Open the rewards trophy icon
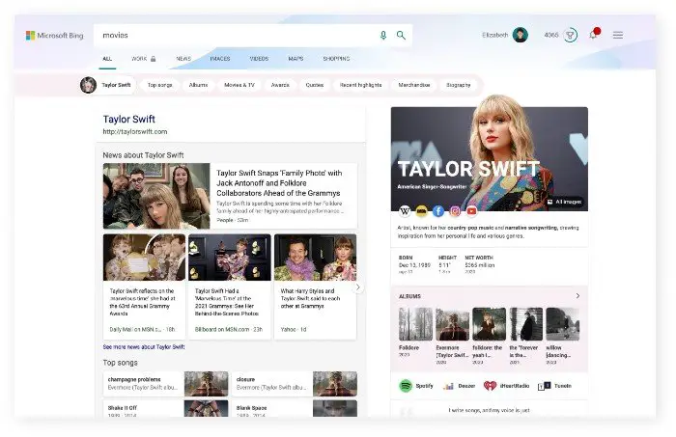 (x=571, y=35)
